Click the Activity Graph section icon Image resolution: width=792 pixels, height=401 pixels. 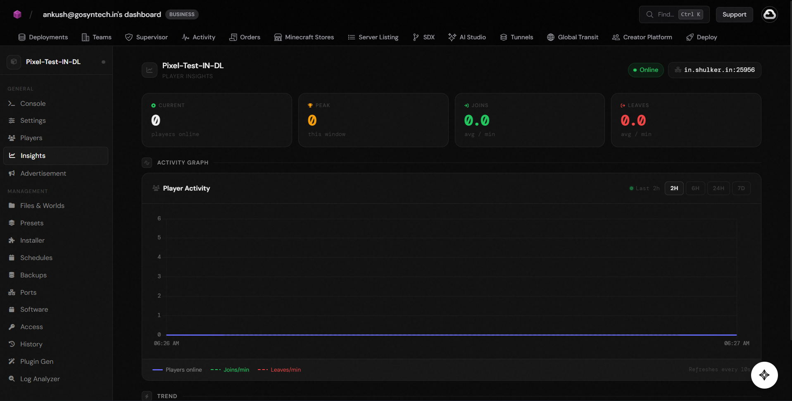click(x=147, y=162)
